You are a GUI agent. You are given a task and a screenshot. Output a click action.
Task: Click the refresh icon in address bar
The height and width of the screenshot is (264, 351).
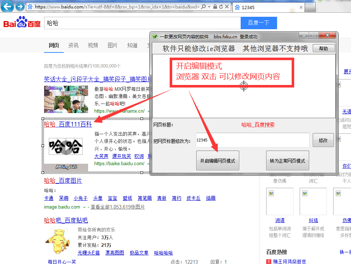(x=222, y=7)
